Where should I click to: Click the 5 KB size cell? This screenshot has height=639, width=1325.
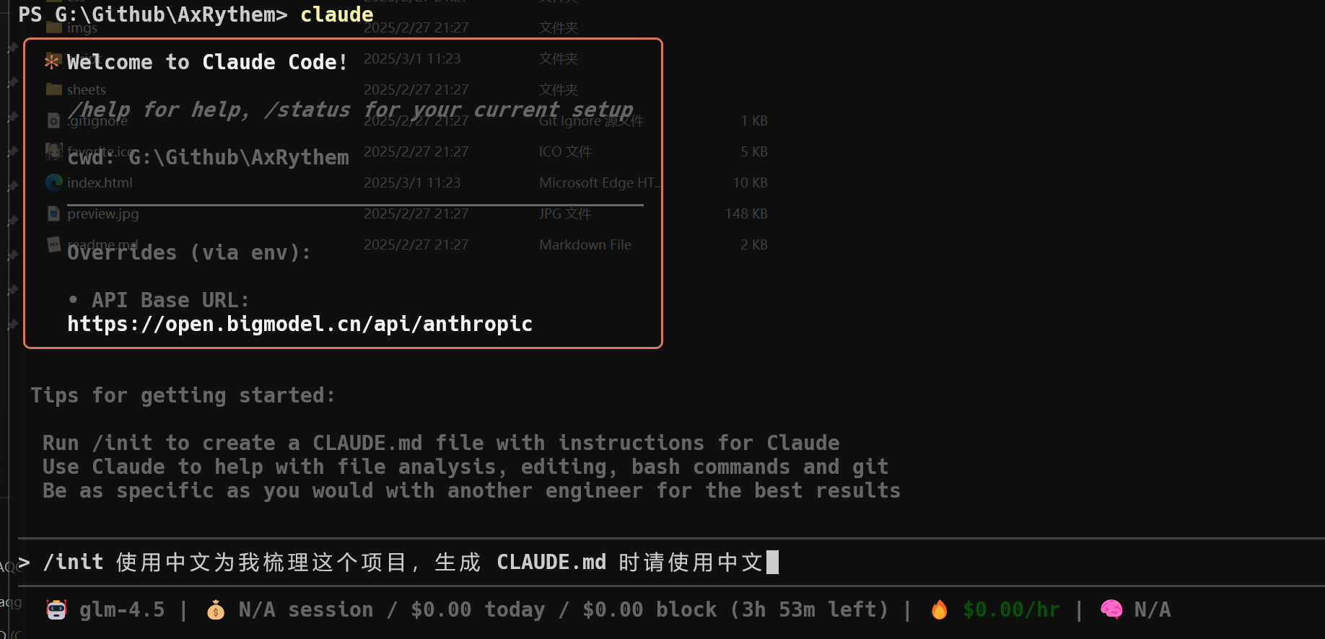click(754, 151)
